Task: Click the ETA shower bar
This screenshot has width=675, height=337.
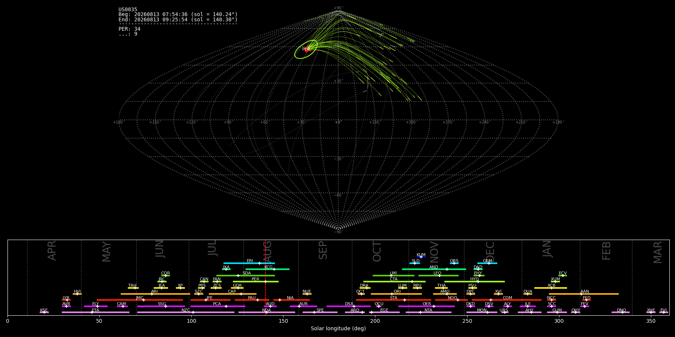Action: point(96,312)
